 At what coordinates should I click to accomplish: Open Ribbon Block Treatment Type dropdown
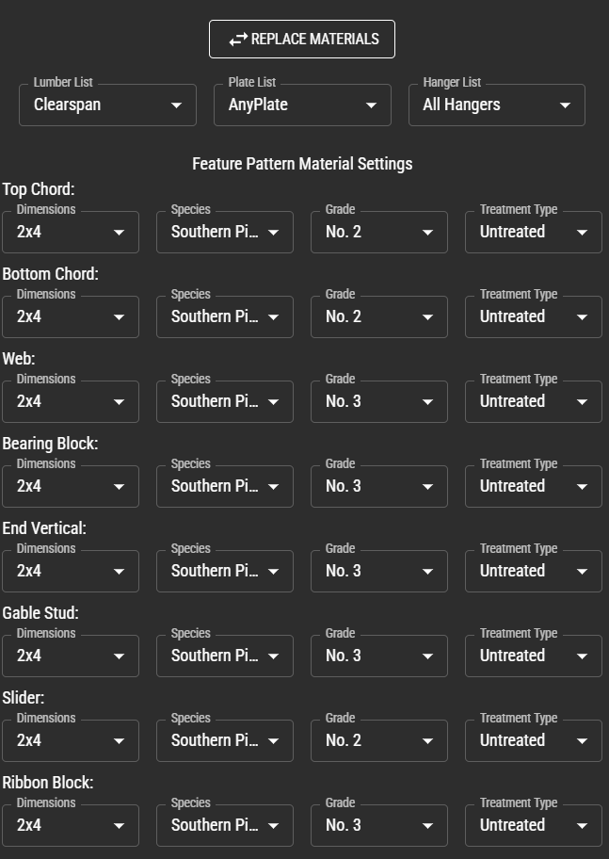coord(534,825)
